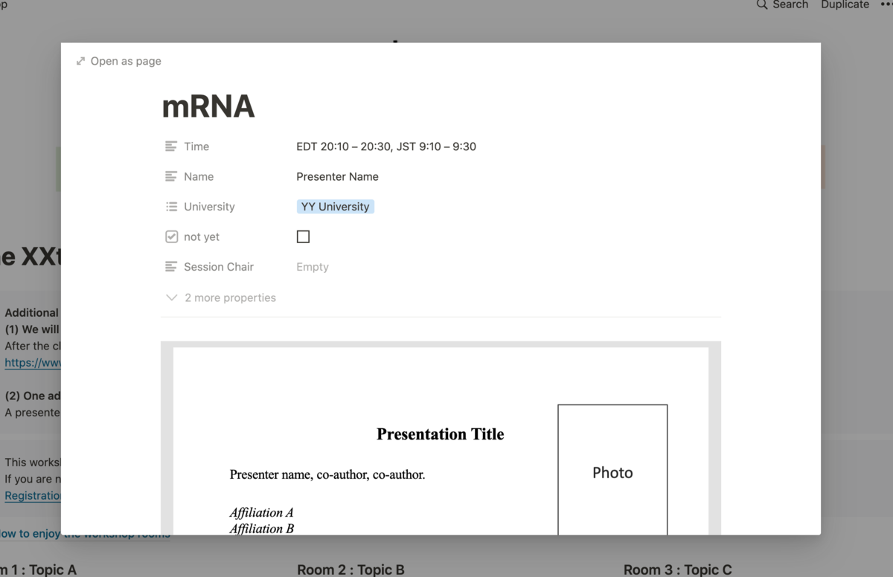The height and width of the screenshot is (577, 893).
Task: Click the Time property text icon
Action: (x=171, y=146)
